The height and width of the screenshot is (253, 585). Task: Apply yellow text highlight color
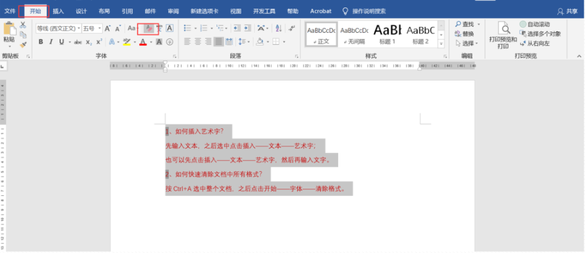(x=126, y=42)
